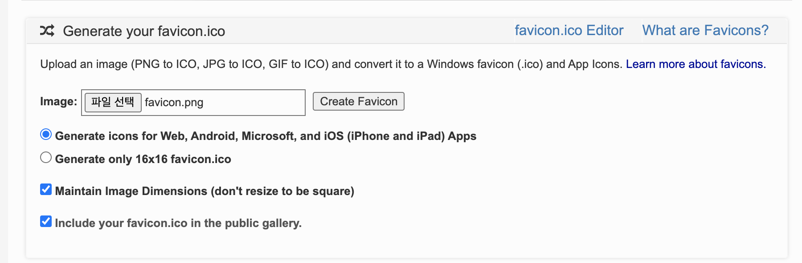Follow the Learn more about favicons link
Image resolution: width=802 pixels, height=263 pixels.
696,64
